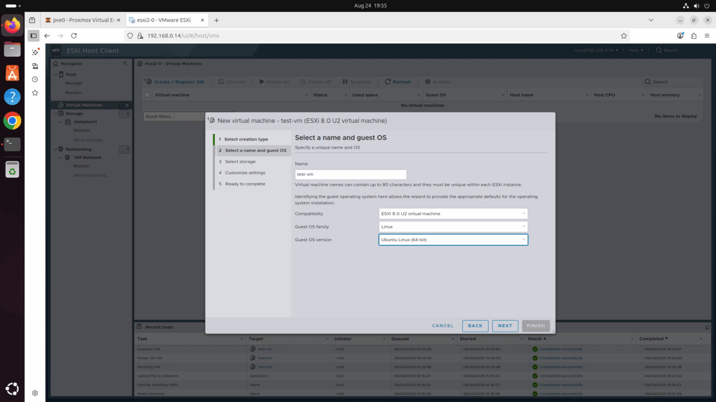Click the tracking protection shield icon
The height and width of the screenshot is (402, 716).
pyautogui.click(x=130, y=36)
